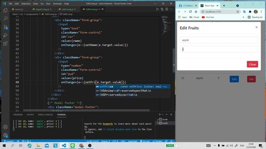Open the Search view in activity bar
Image resolution: width=266 pixels, height=149 pixels.
[5, 18]
